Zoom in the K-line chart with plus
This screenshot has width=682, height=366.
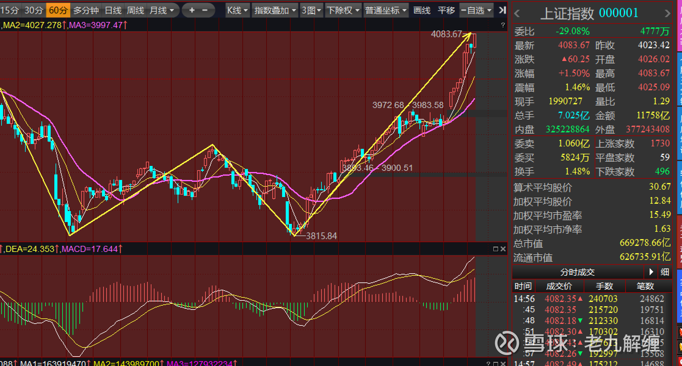(192, 10)
